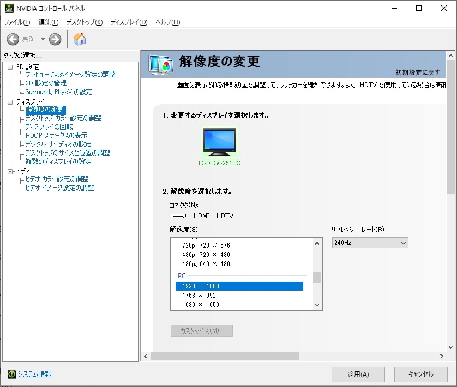The image size is (457, 387).
Task: Open ビデオ イメージ設定の調整 task
Action: (60, 188)
